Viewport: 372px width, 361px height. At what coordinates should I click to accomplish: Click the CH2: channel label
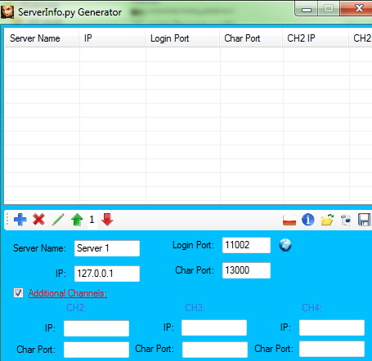click(x=76, y=308)
